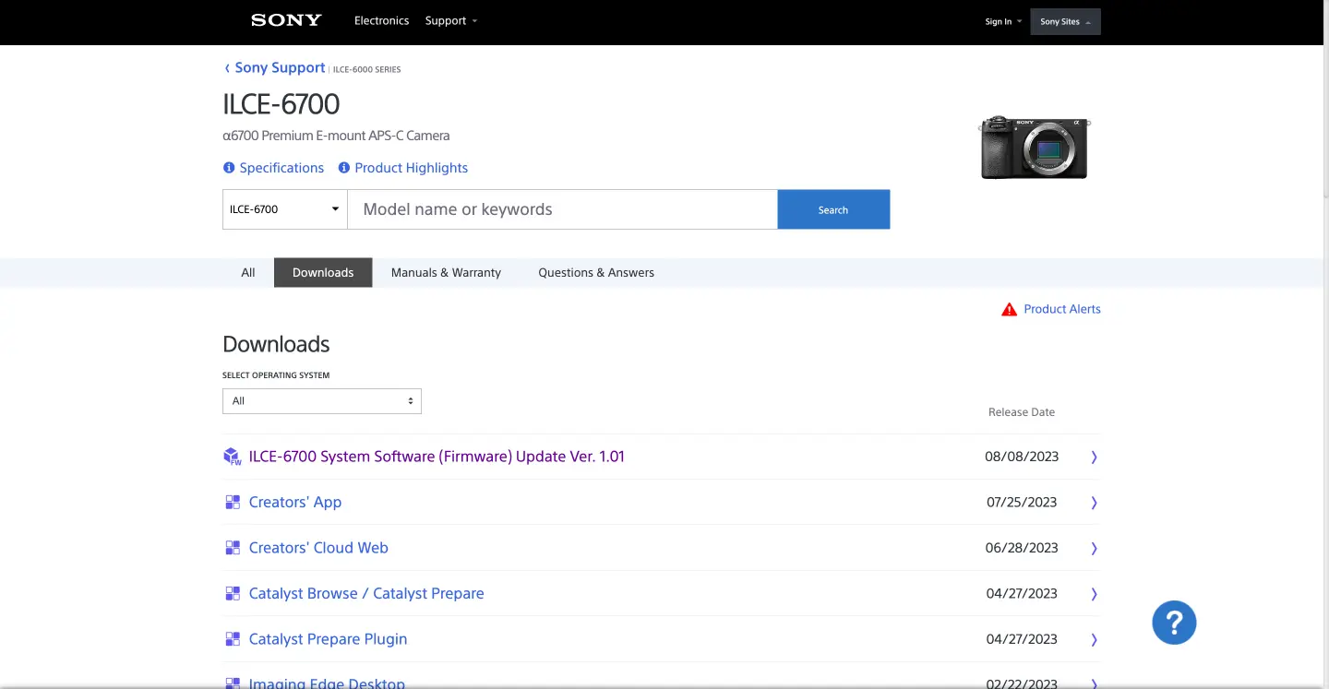Open the Creators' App download link

[x=295, y=503]
